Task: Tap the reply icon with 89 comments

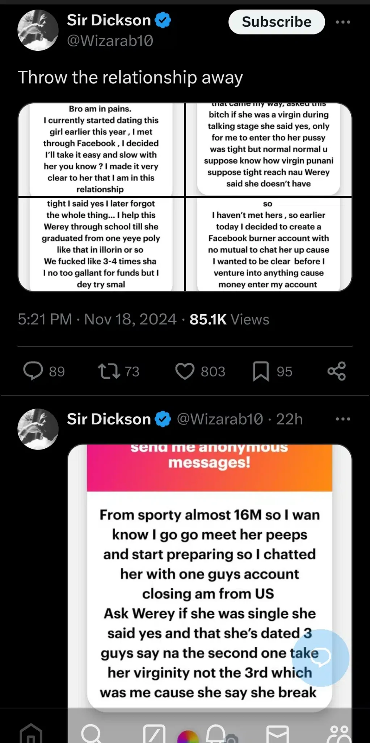Action: point(33,371)
